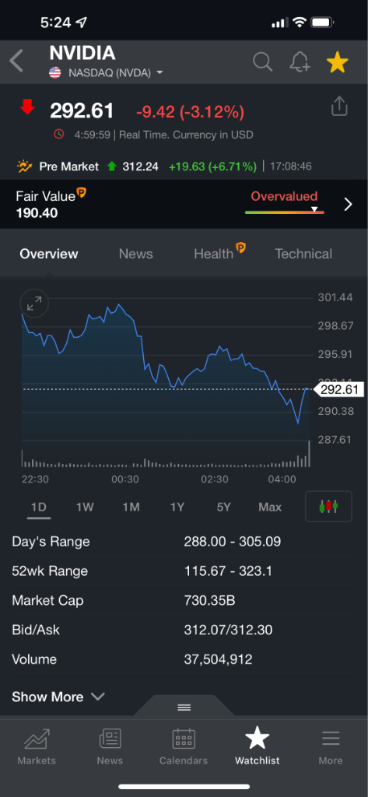
Task: Select the 5Y chart range
Action: tap(223, 507)
